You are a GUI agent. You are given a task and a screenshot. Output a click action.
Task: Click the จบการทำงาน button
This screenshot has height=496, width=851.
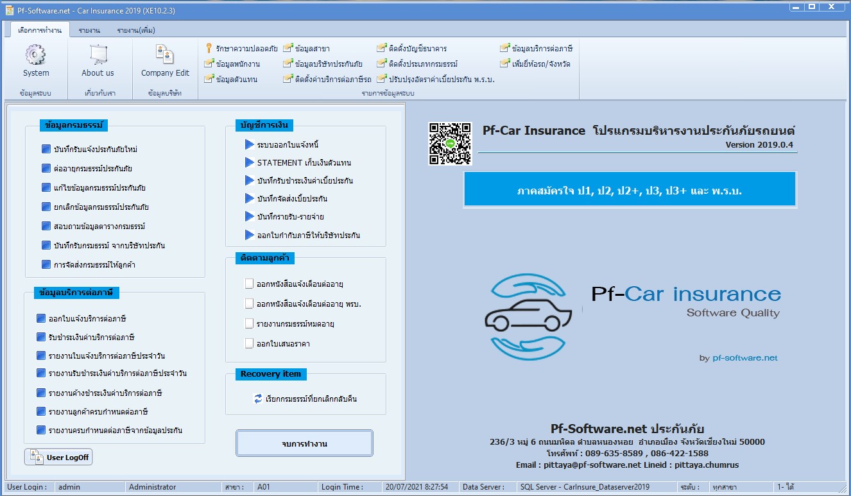tap(304, 443)
